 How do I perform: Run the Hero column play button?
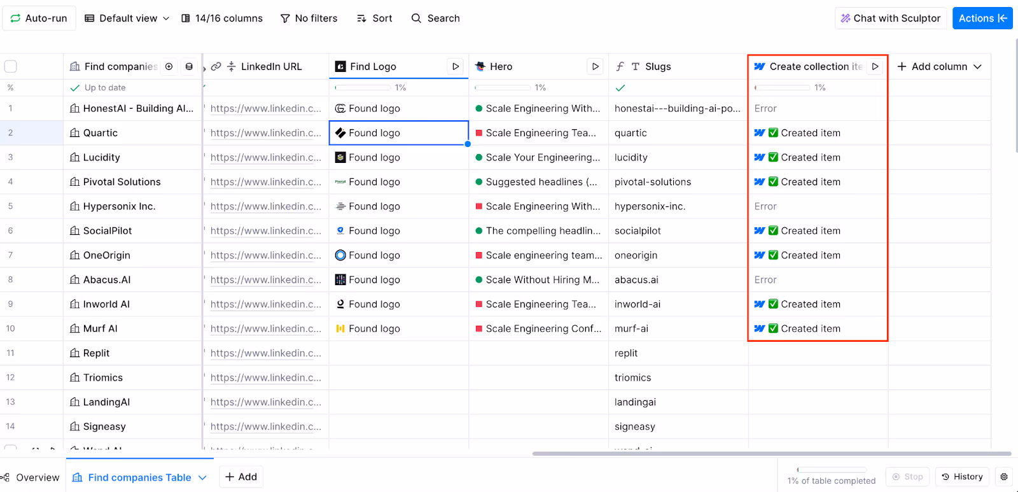[595, 66]
